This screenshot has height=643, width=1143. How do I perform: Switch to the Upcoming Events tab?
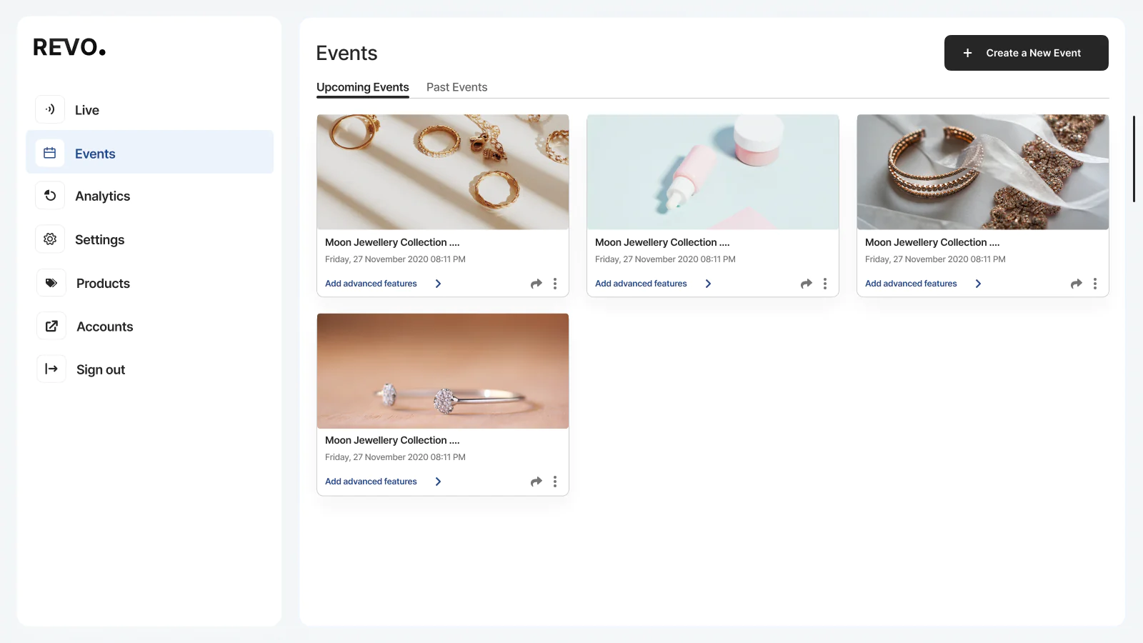coord(363,87)
